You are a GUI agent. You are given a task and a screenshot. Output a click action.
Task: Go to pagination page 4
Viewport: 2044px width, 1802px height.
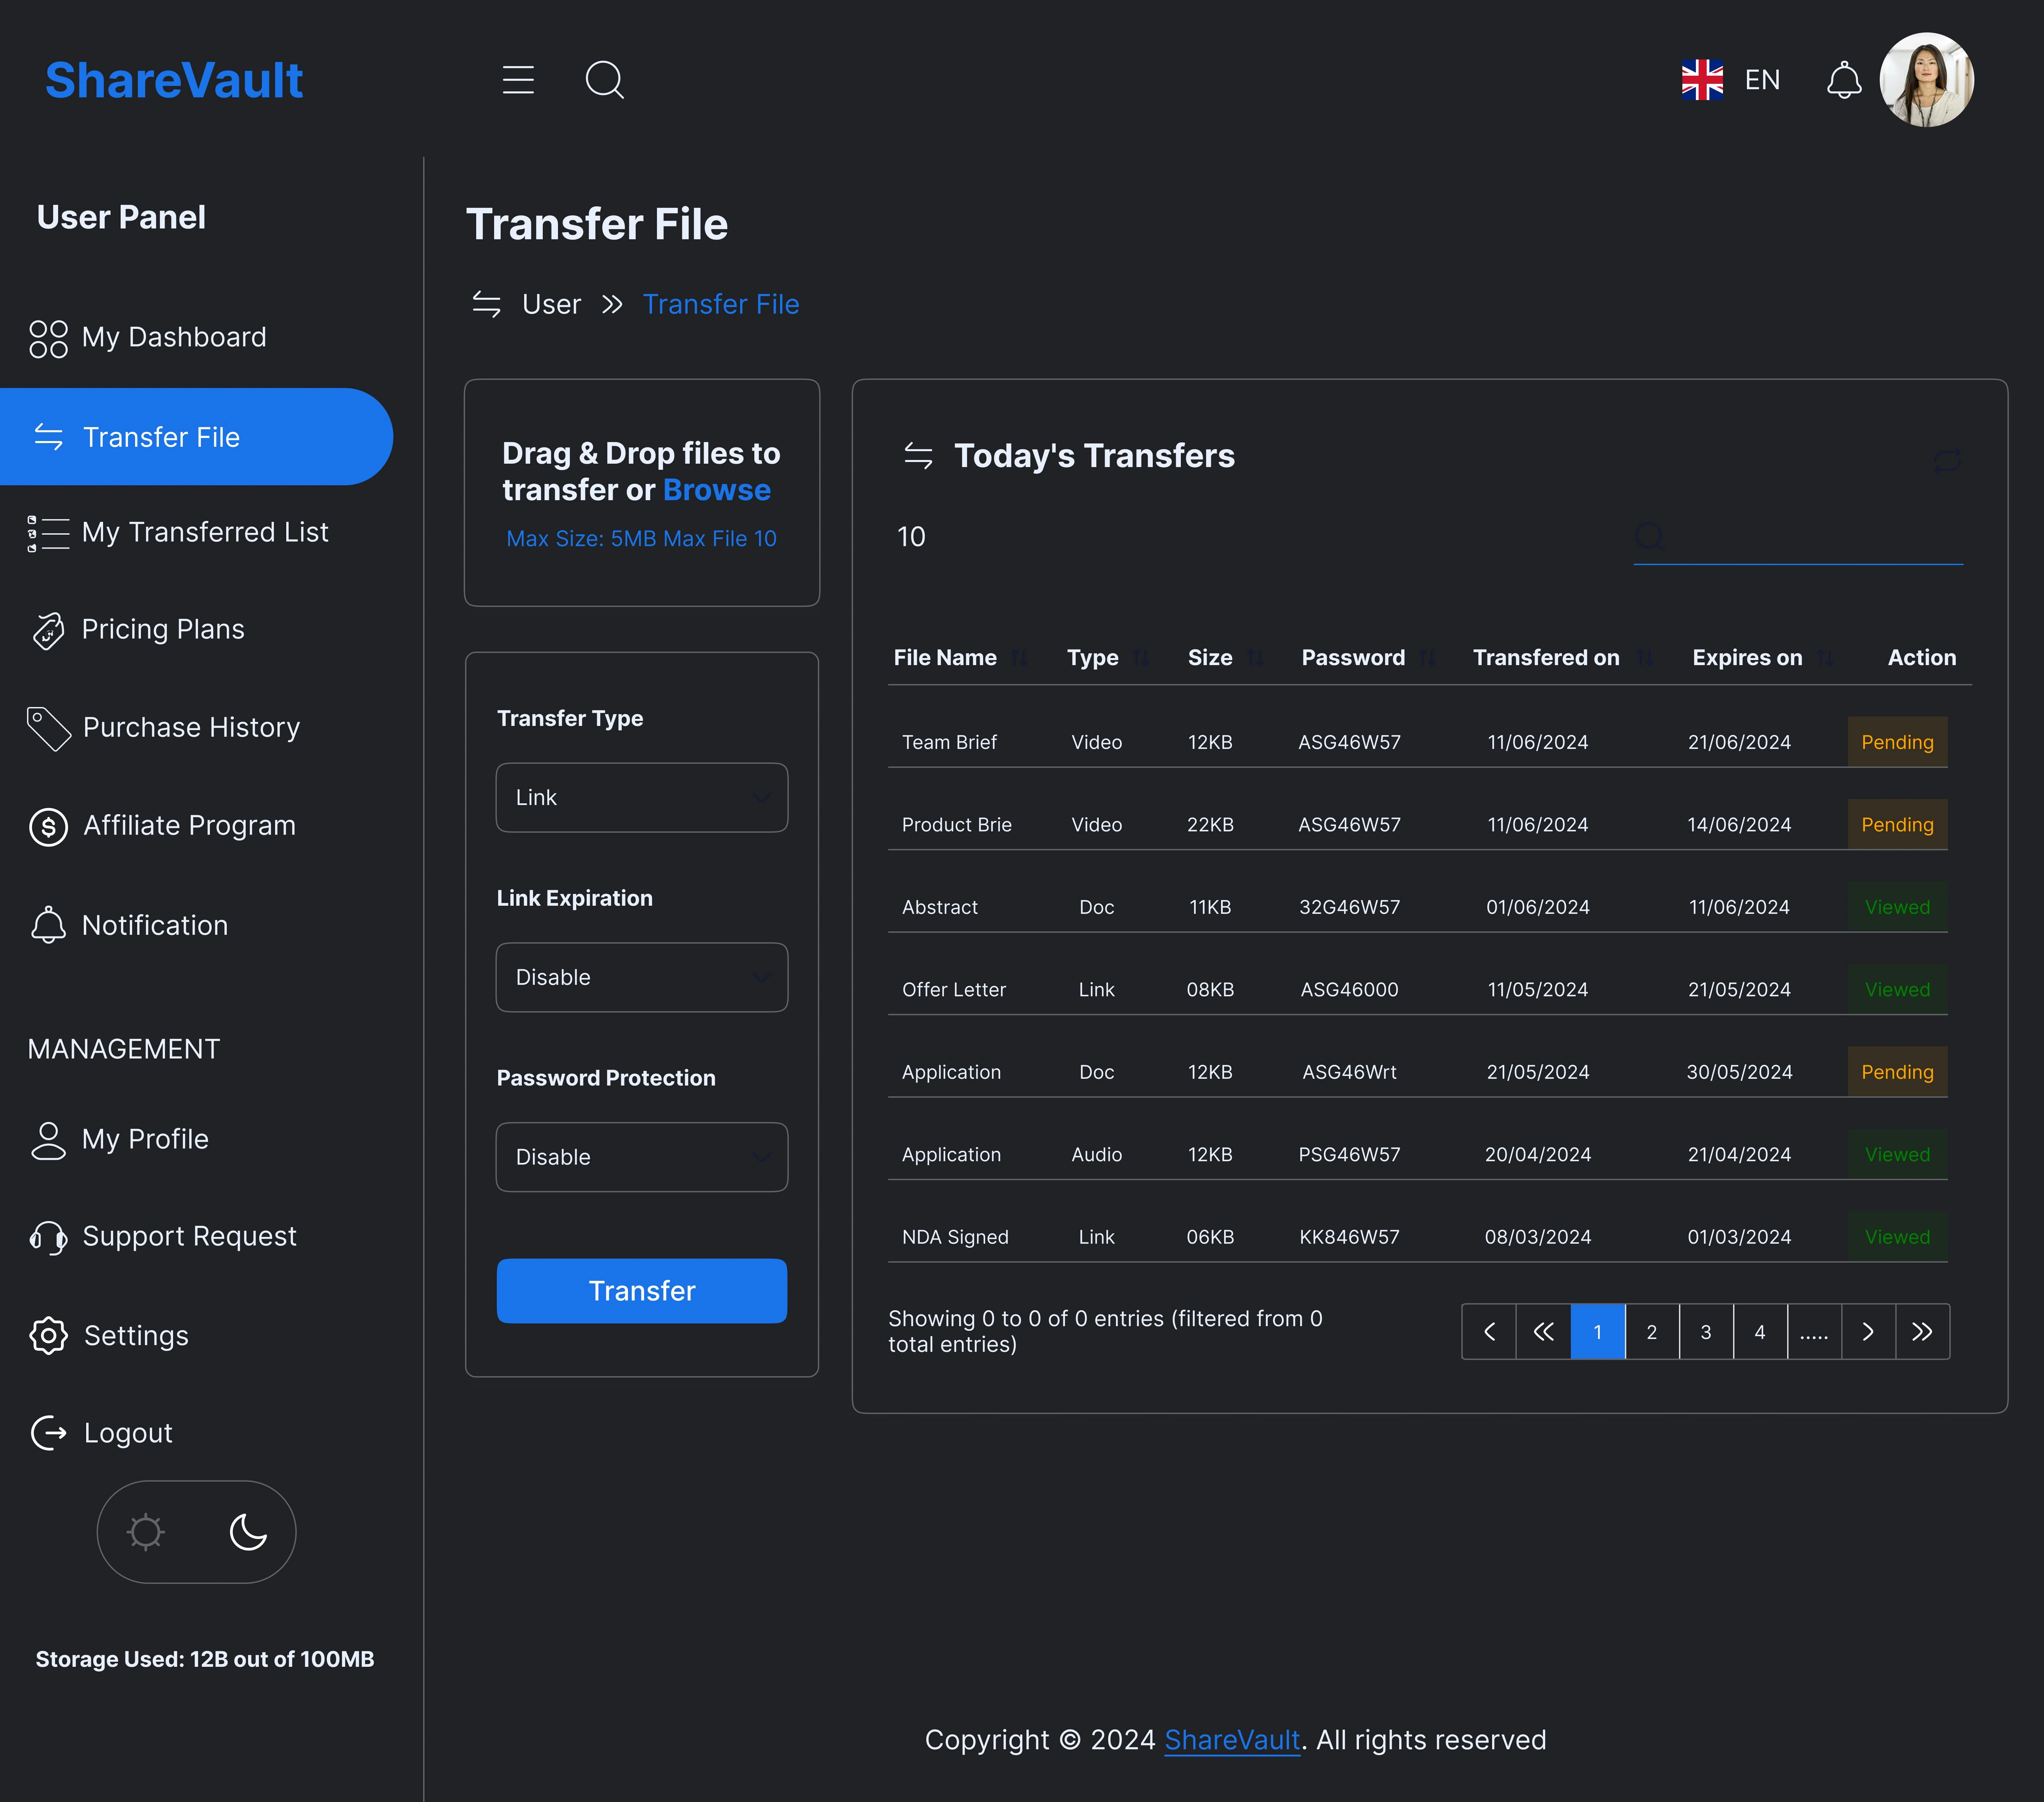[x=1760, y=1332]
